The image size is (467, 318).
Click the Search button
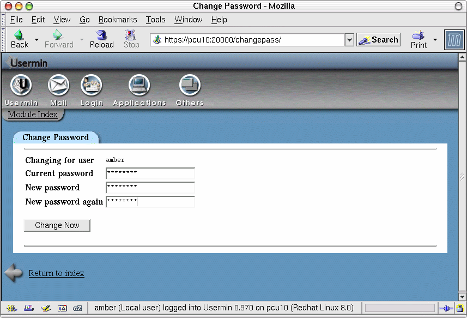378,40
